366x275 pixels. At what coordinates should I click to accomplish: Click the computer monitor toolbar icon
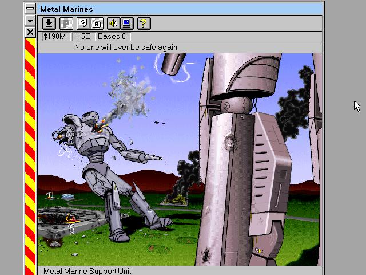[127, 23]
